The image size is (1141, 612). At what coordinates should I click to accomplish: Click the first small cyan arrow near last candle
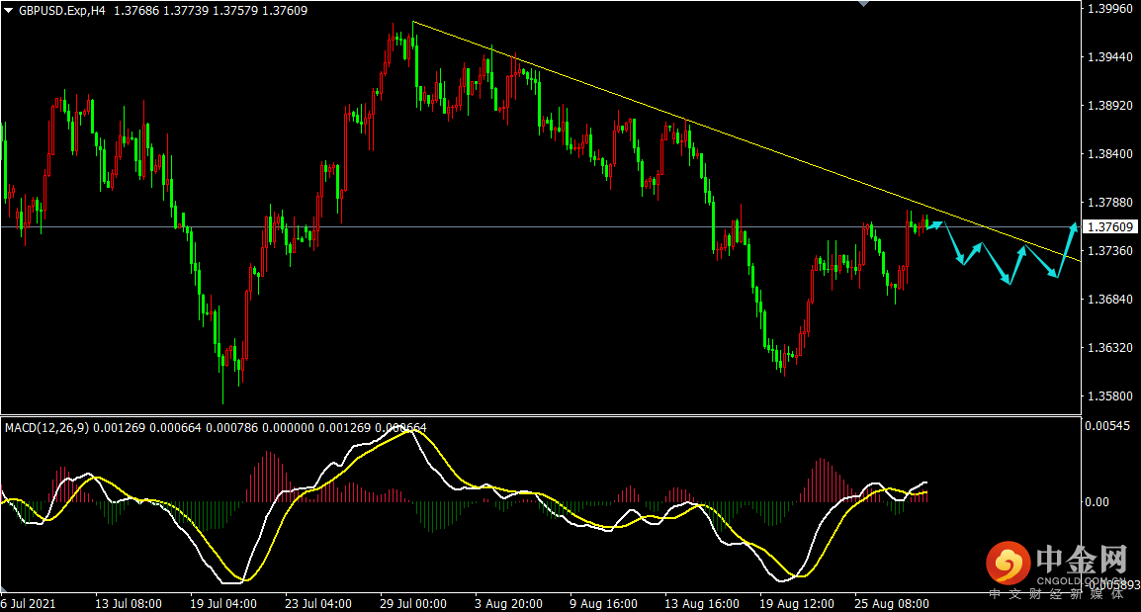(935, 225)
